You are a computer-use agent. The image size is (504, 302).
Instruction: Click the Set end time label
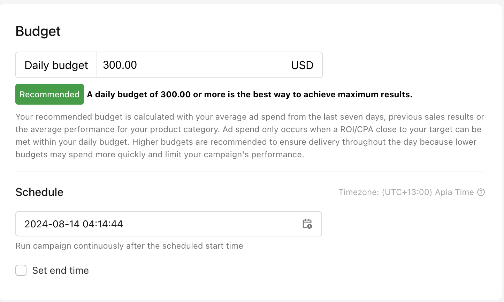[60, 270]
